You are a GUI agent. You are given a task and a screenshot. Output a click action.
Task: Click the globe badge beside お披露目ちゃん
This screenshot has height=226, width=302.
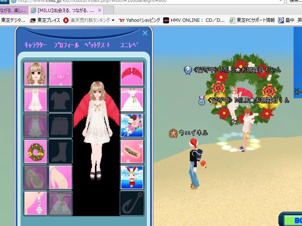pyautogui.click(x=188, y=70)
